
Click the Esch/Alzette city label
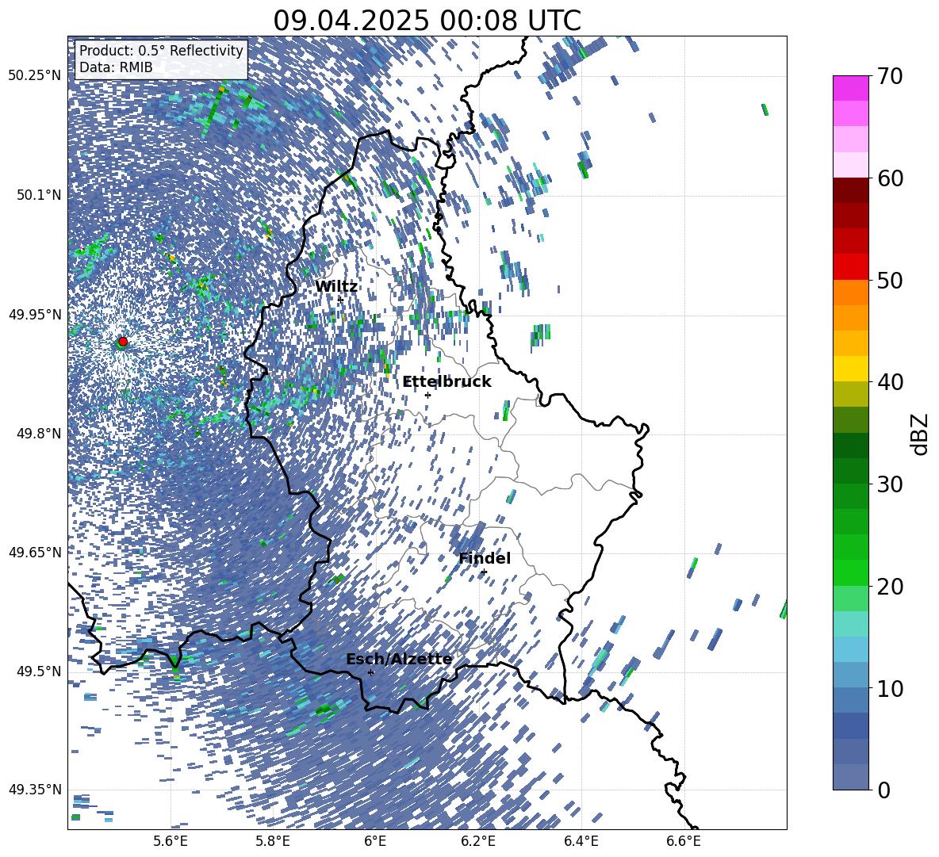click(x=399, y=660)
